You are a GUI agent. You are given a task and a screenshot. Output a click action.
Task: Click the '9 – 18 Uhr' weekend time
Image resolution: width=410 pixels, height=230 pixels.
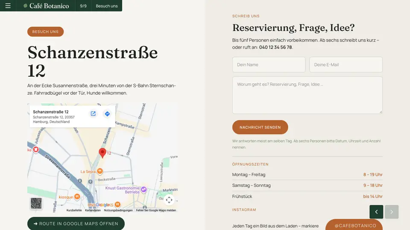pyautogui.click(x=373, y=185)
